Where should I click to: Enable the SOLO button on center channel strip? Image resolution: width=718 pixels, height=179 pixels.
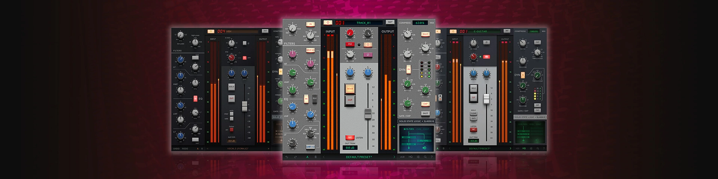click(x=350, y=89)
